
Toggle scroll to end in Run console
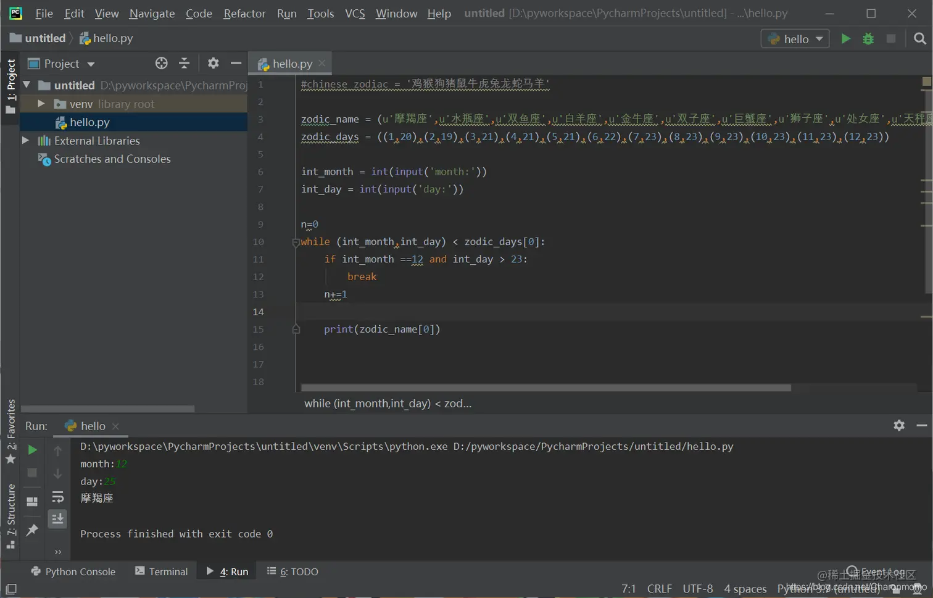point(57,519)
